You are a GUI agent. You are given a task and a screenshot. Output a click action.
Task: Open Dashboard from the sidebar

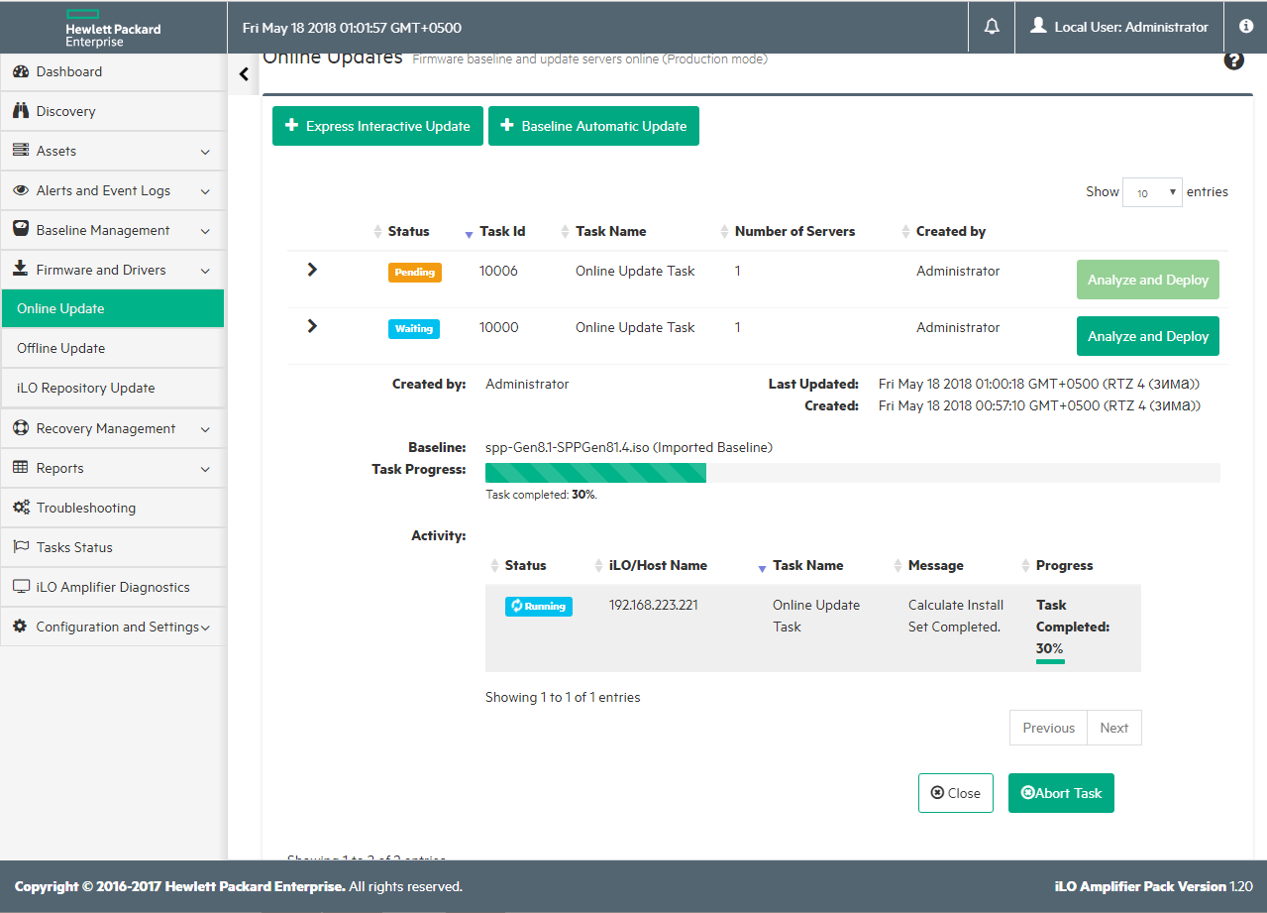pos(69,71)
